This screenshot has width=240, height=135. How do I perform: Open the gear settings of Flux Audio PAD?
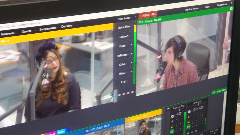coord(173,116)
